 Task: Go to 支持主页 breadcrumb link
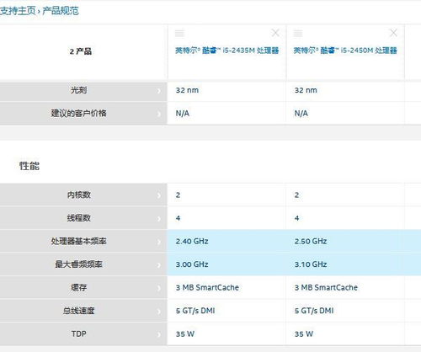coord(18,11)
